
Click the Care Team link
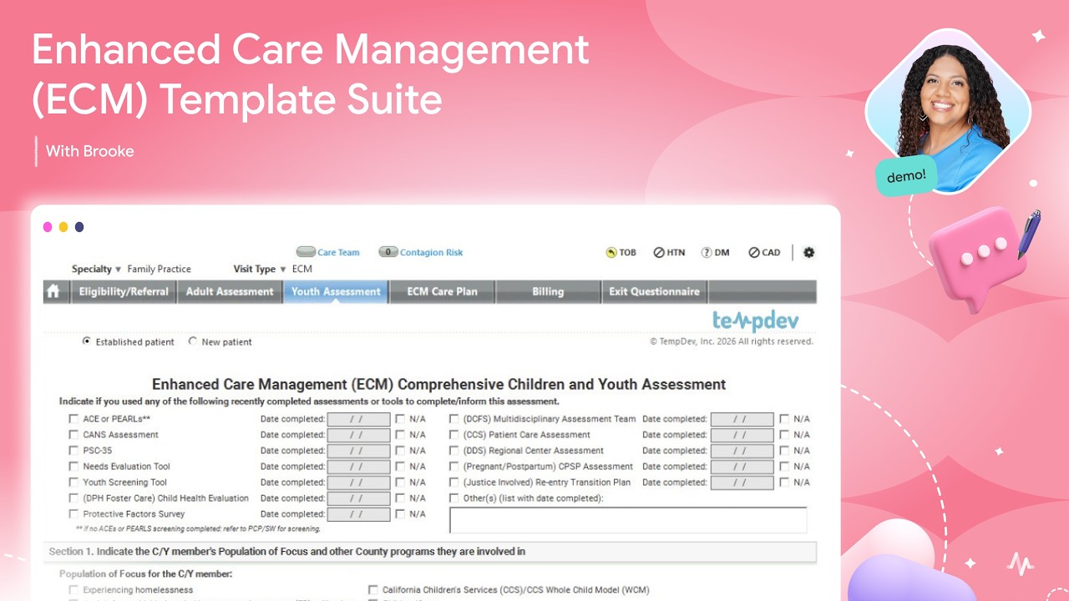point(338,252)
